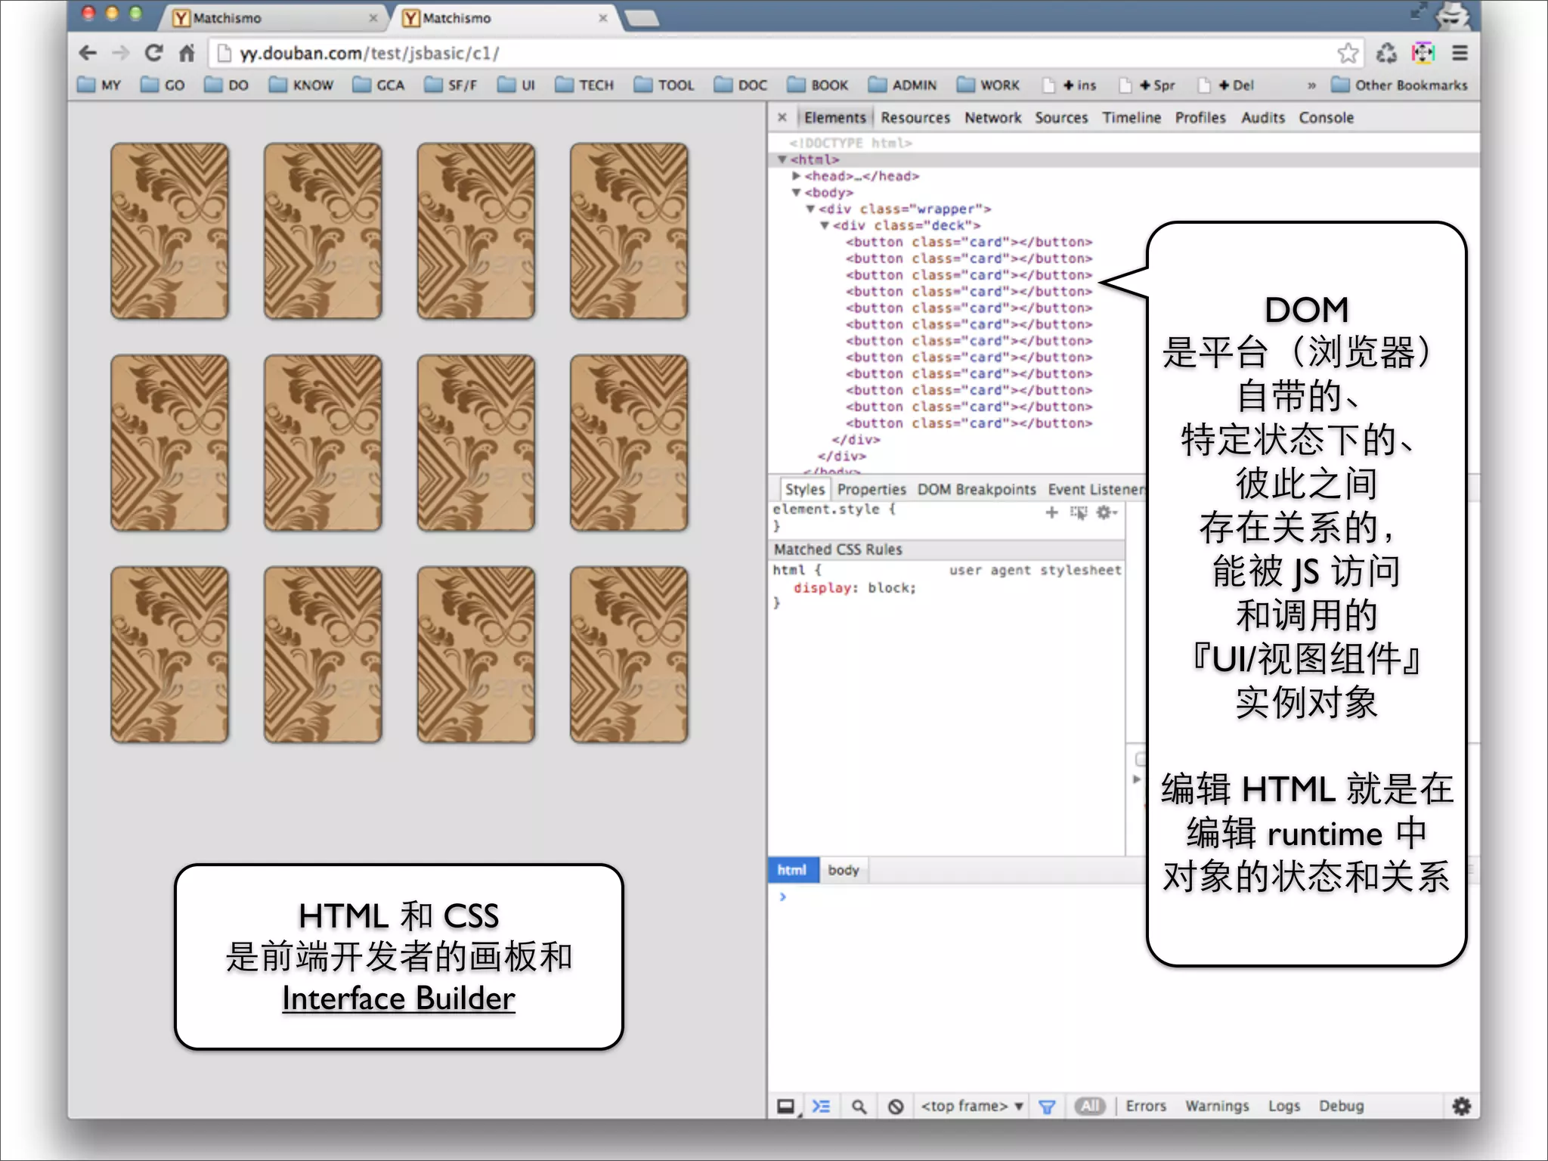The image size is (1548, 1161).
Task: Open DevTools settings gear at bottom right
Action: [1462, 1107]
